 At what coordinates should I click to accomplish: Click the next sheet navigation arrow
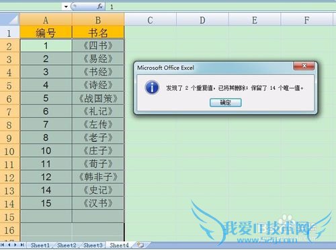(x=15, y=245)
